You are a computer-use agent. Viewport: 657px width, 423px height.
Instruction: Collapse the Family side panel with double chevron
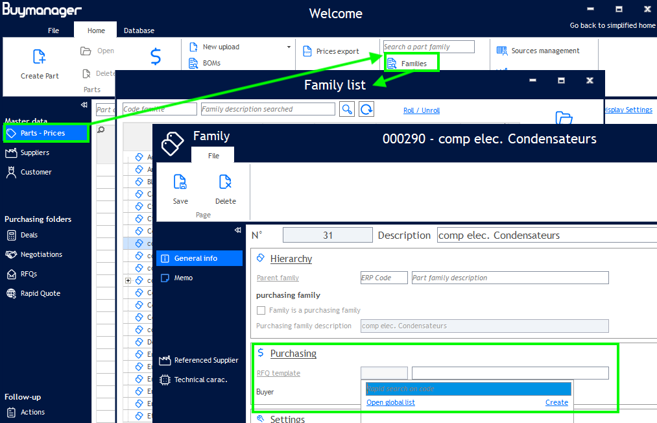pyautogui.click(x=237, y=230)
